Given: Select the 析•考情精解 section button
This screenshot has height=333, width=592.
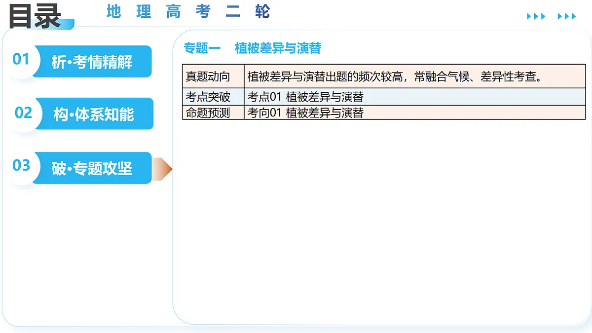Looking at the screenshot, I should click(x=92, y=62).
